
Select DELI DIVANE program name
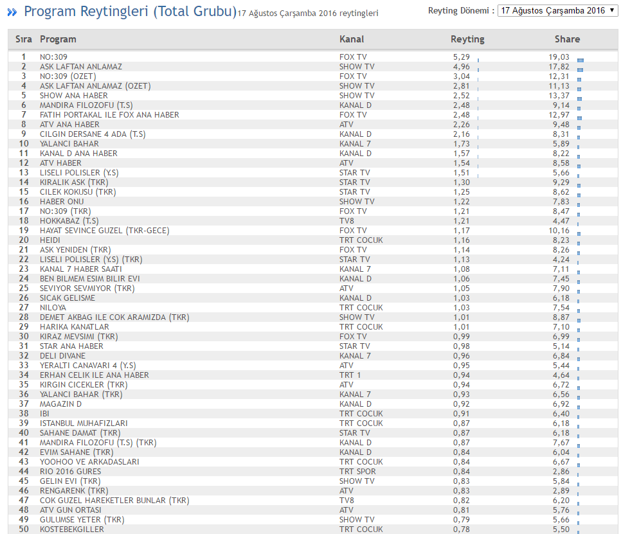[x=62, y=355]
